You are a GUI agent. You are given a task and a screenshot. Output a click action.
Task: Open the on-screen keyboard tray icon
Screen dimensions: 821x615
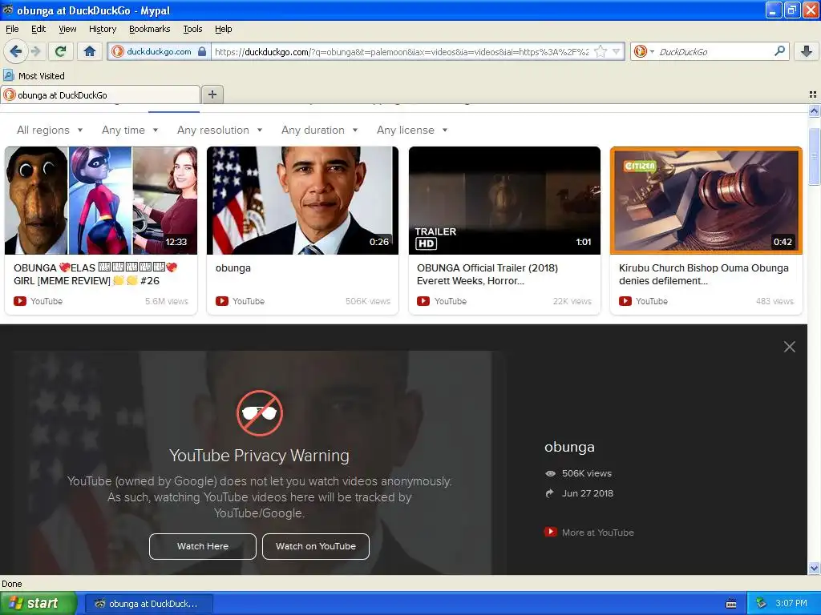coord(731,604)
